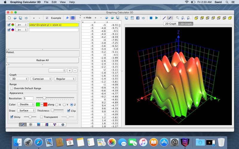Screen dimensions: 239x149
Task: Click the green color swatch
Action: pyautogui.click(x=38, y=105)
